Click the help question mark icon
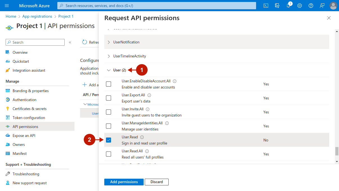The height and width of the screenshot is (191, 339). click(311, 6)
